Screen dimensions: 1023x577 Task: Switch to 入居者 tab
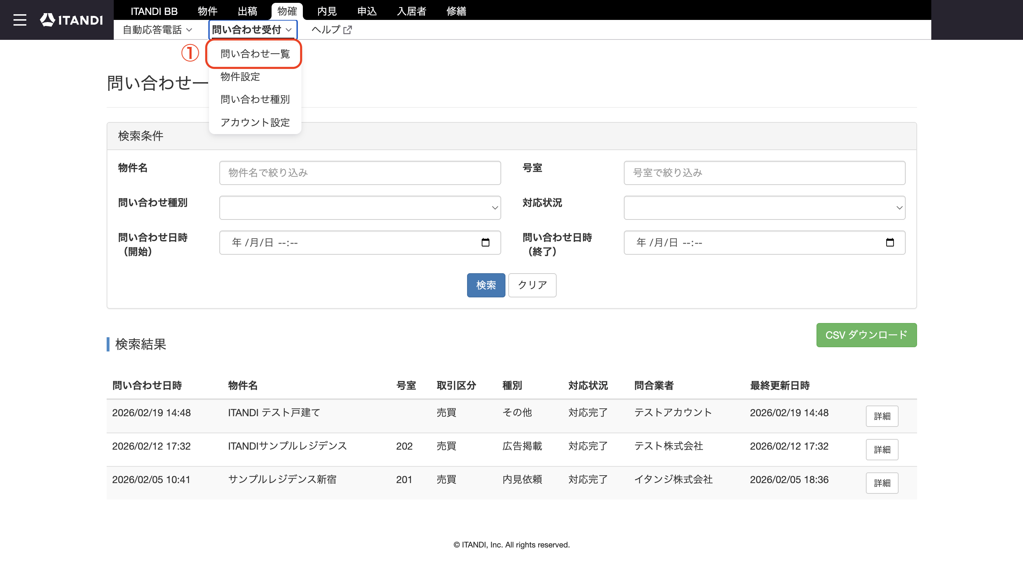point(411,11)
